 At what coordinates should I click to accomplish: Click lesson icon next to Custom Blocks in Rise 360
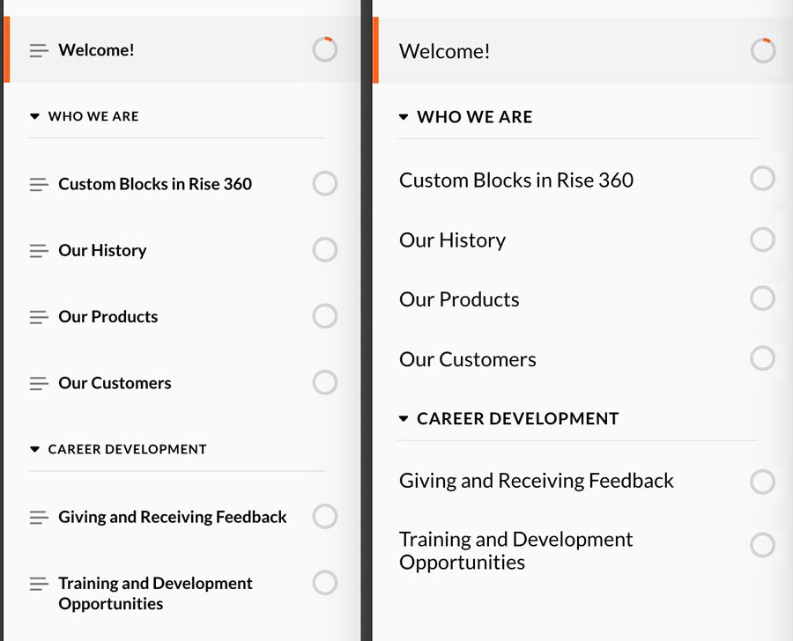tap(39, 184)
